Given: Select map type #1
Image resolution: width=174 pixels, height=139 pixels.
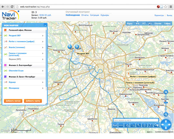Looking at the screenshot, I should tap(138, 23).
